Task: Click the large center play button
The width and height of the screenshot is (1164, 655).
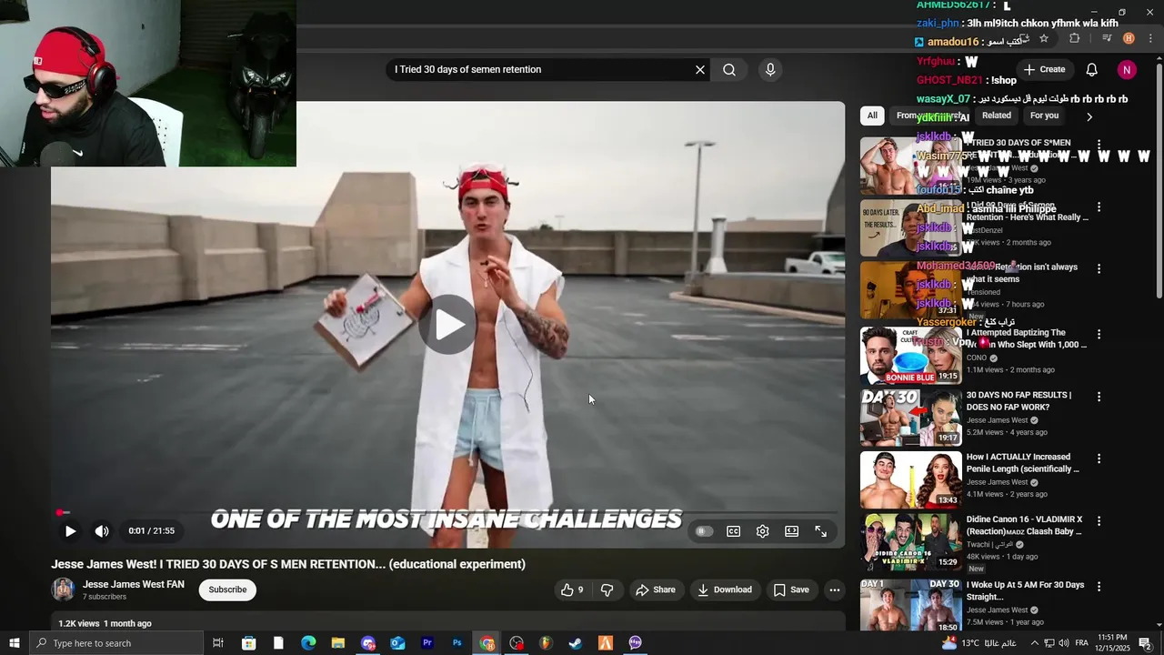Action: tap(448, 325)
